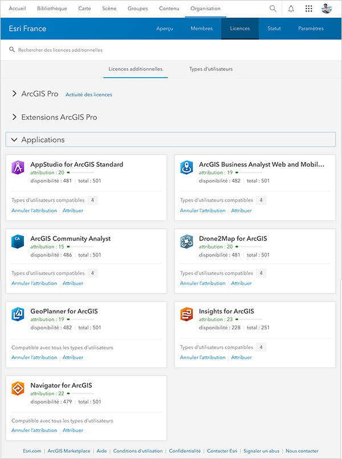Open the Types d'utilisateurs tab
The image size is (342, 459).
211,69
